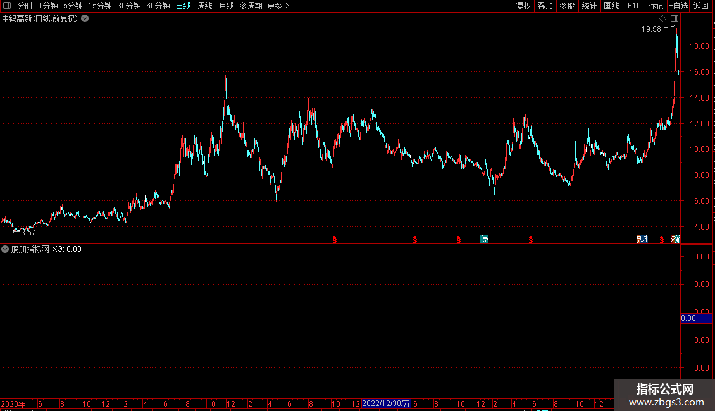Open the 多股 multi-stock view
Screen dimensions: 715x411
567,6
